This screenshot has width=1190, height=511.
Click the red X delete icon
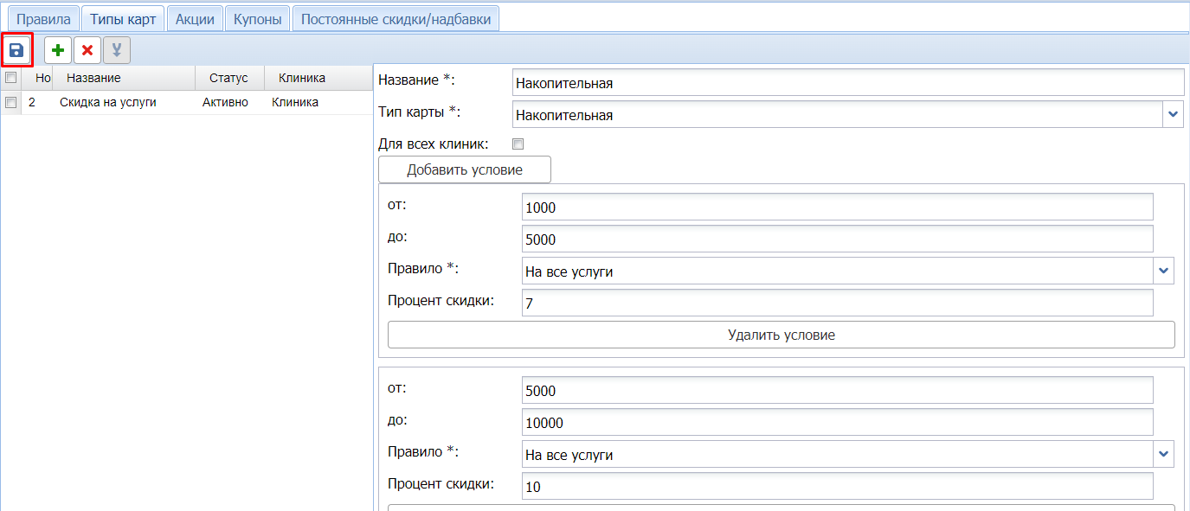point(87,51)
